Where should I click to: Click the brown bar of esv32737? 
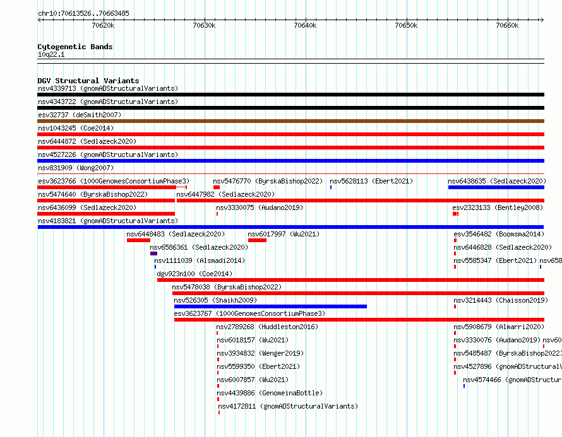(x=290, y=121)
